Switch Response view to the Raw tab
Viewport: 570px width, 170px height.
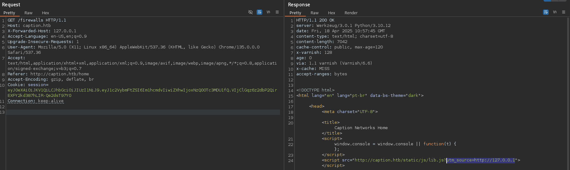pyautogui.click(x=314, y=13)
